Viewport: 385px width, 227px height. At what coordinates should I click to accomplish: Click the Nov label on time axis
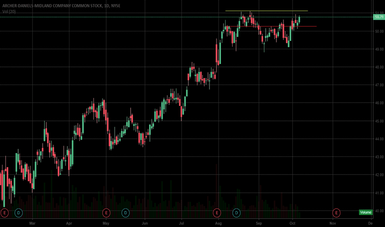click(333, 223)
